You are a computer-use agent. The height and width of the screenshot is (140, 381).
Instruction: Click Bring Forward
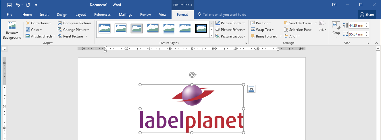264,36
